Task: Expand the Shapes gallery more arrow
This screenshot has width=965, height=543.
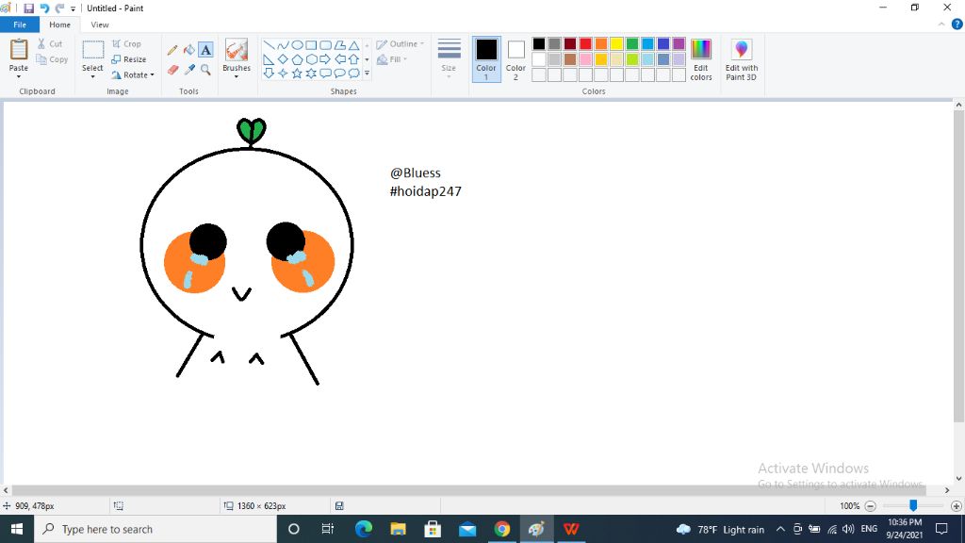Action: coord(368,74)
